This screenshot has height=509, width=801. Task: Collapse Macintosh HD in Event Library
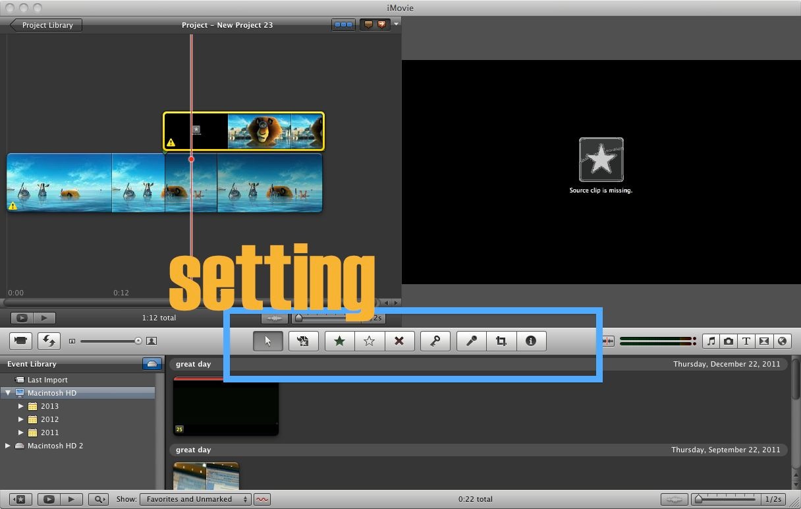coord(8,393)
